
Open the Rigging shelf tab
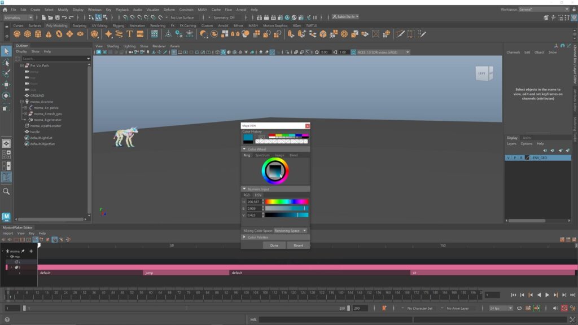[x=118, y=25]
